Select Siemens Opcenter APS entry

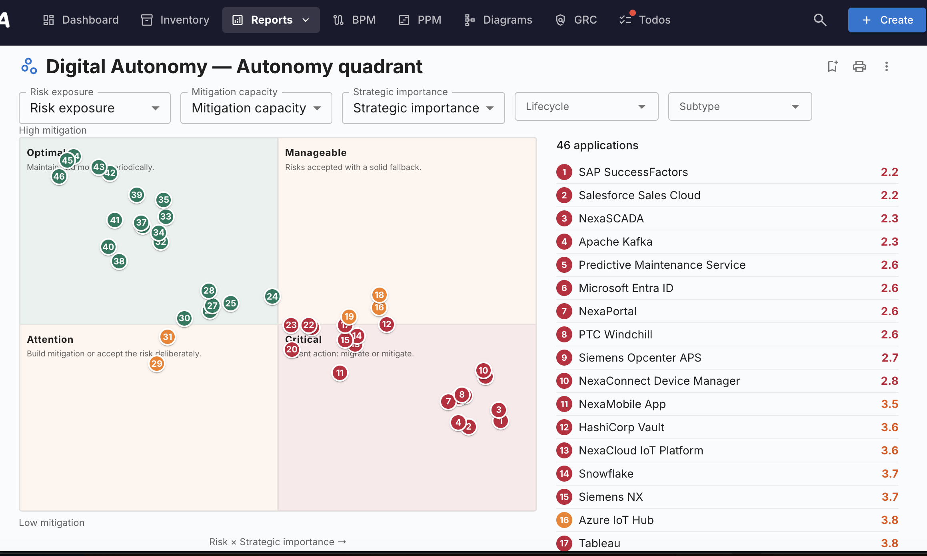coord(727,358)
